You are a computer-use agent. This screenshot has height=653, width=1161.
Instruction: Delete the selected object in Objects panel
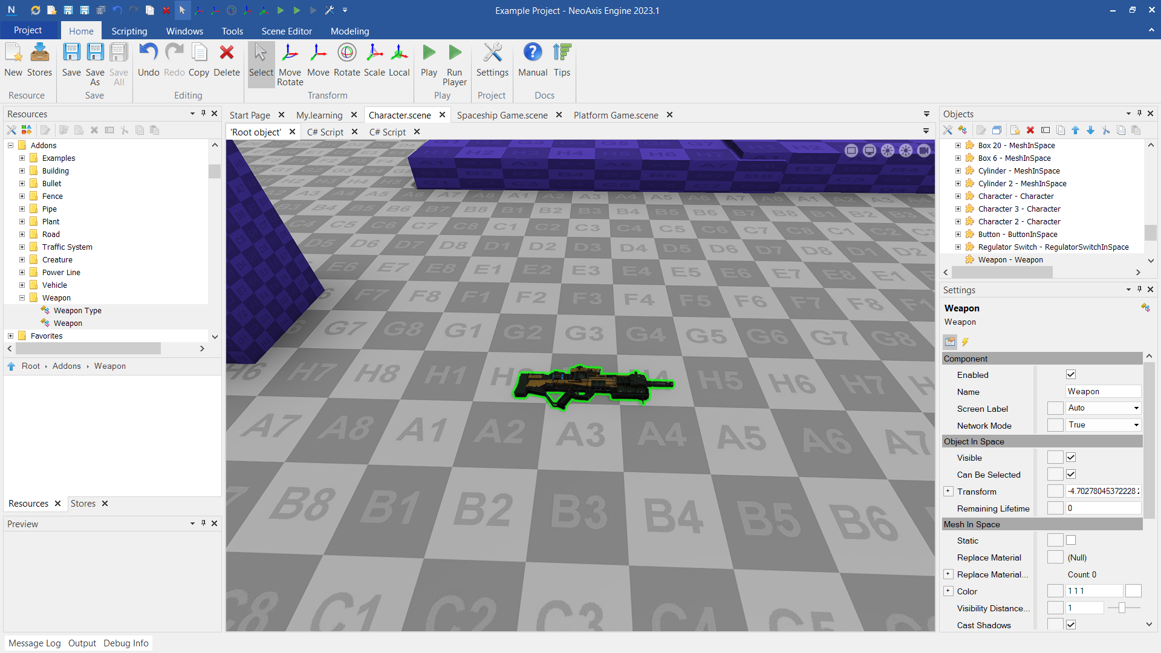coord(1030,130)
